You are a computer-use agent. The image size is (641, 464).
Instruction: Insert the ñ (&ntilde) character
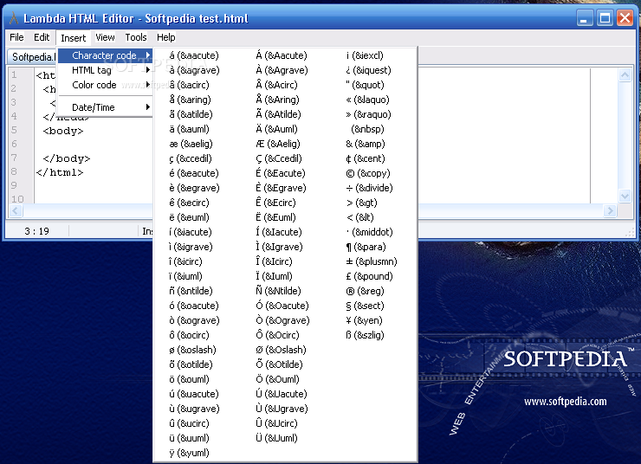pyautogui.click(x=191, y=291)
